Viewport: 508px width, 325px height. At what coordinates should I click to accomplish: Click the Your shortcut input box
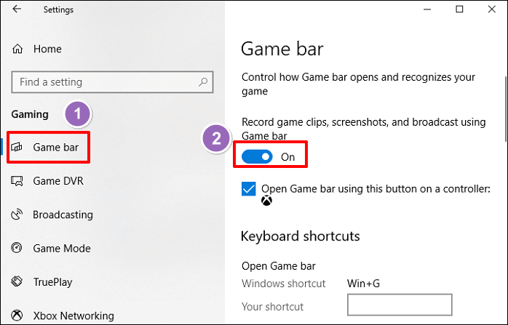point(400,305)
